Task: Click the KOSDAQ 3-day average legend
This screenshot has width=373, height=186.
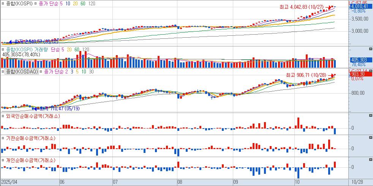Action: tap(72, 72)
